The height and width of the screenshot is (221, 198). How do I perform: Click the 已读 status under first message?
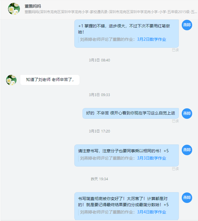(x=175, y=50)
